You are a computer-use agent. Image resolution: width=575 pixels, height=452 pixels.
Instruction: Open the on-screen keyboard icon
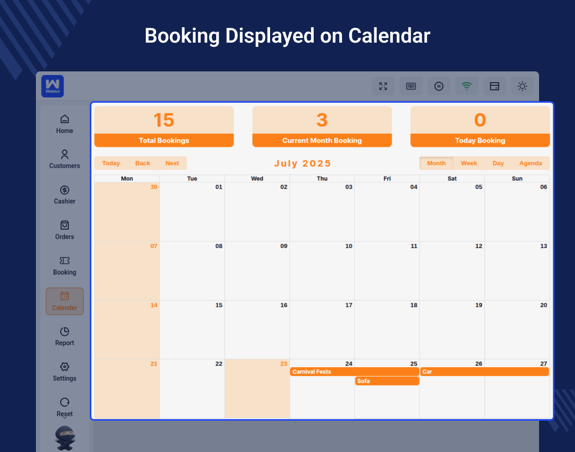point(411,86)
